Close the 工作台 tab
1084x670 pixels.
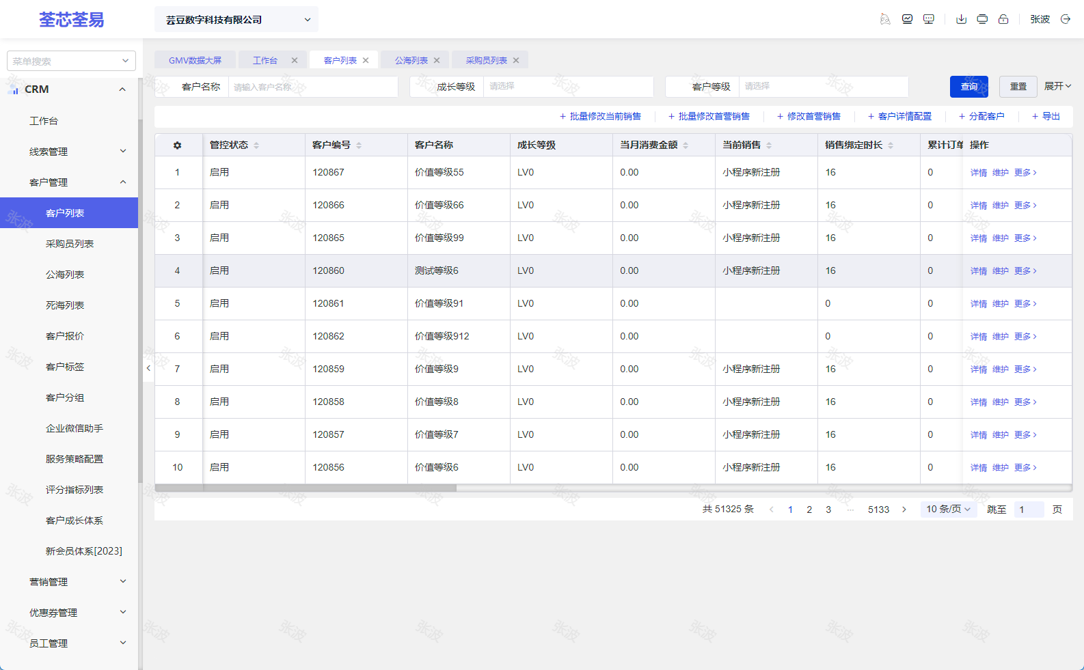pos(295,60)
